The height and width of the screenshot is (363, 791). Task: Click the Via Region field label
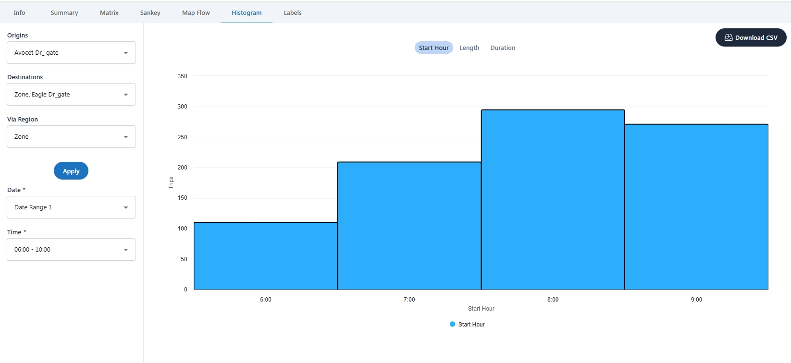coord(23,120)
